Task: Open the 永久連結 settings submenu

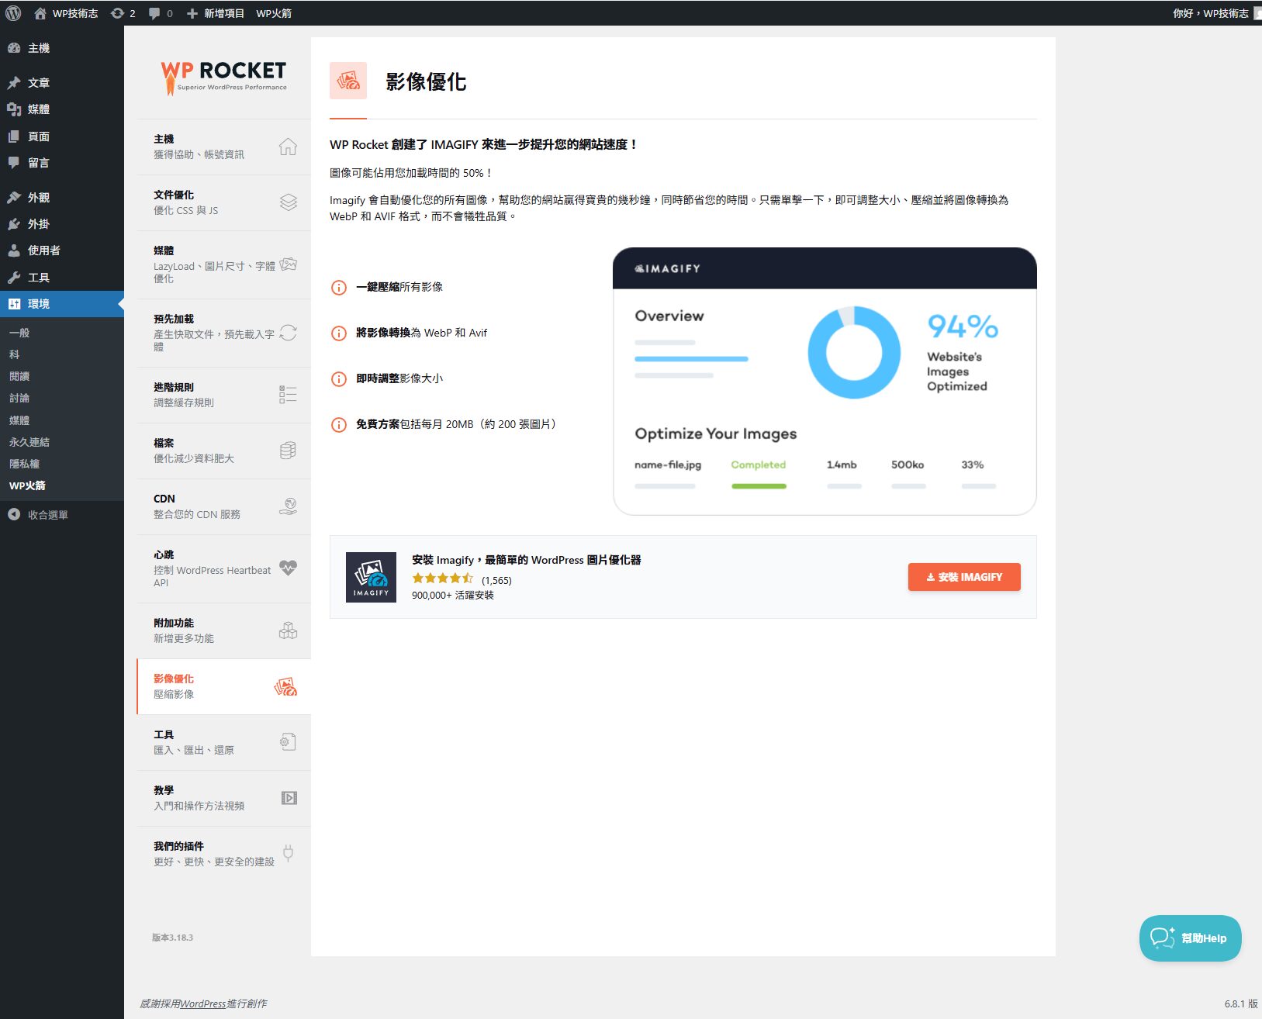Action: pos(29,442)
